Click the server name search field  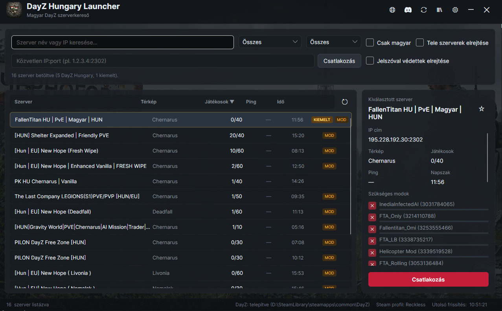click(123, 42)
